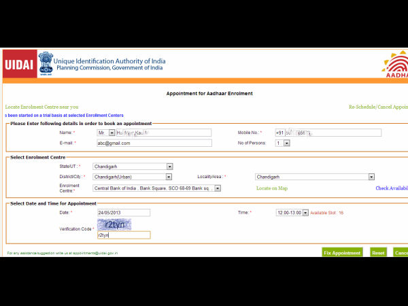Click Locate Enrolment Centre near you link
Screen dimensions: 408x306
click(41, 107)
